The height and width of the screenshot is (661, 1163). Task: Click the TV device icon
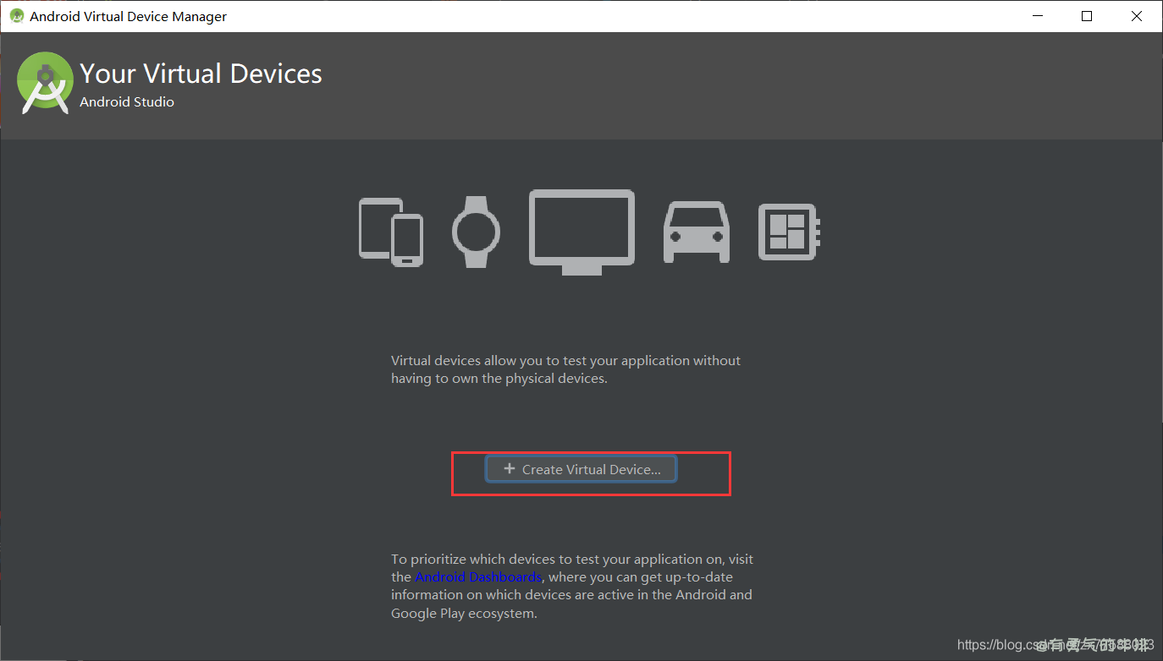(581, 232)
